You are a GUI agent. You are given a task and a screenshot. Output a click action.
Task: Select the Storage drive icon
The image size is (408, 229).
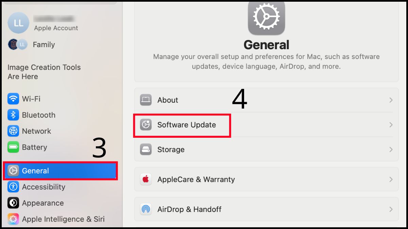point(146,150)
